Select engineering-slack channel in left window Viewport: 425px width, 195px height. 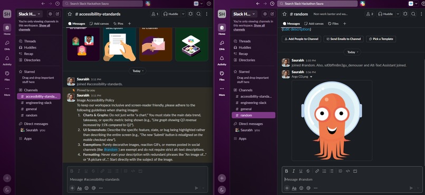pyautogui.click(x=39, y=103)
